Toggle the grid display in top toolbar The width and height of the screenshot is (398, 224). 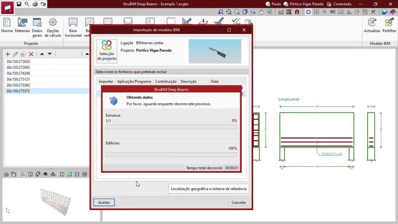coord(316,12)
